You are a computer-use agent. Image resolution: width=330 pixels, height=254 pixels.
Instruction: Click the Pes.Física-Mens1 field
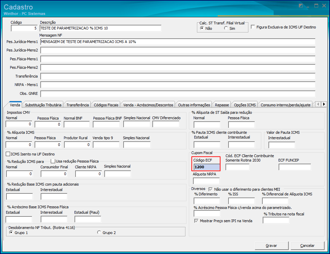tap(178, 59)
